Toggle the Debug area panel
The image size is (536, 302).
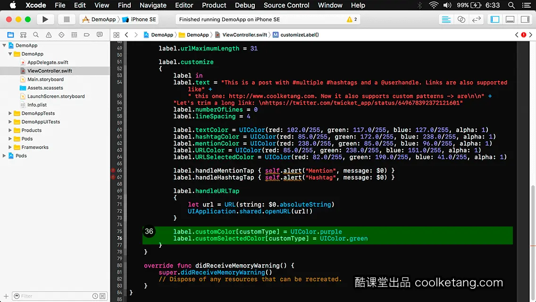pyautogui.click(x=510, y=19)
